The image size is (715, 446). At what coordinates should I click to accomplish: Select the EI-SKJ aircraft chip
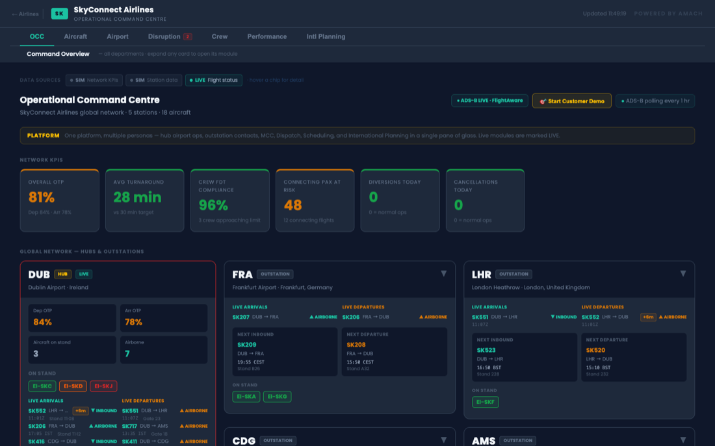point(103,386)
